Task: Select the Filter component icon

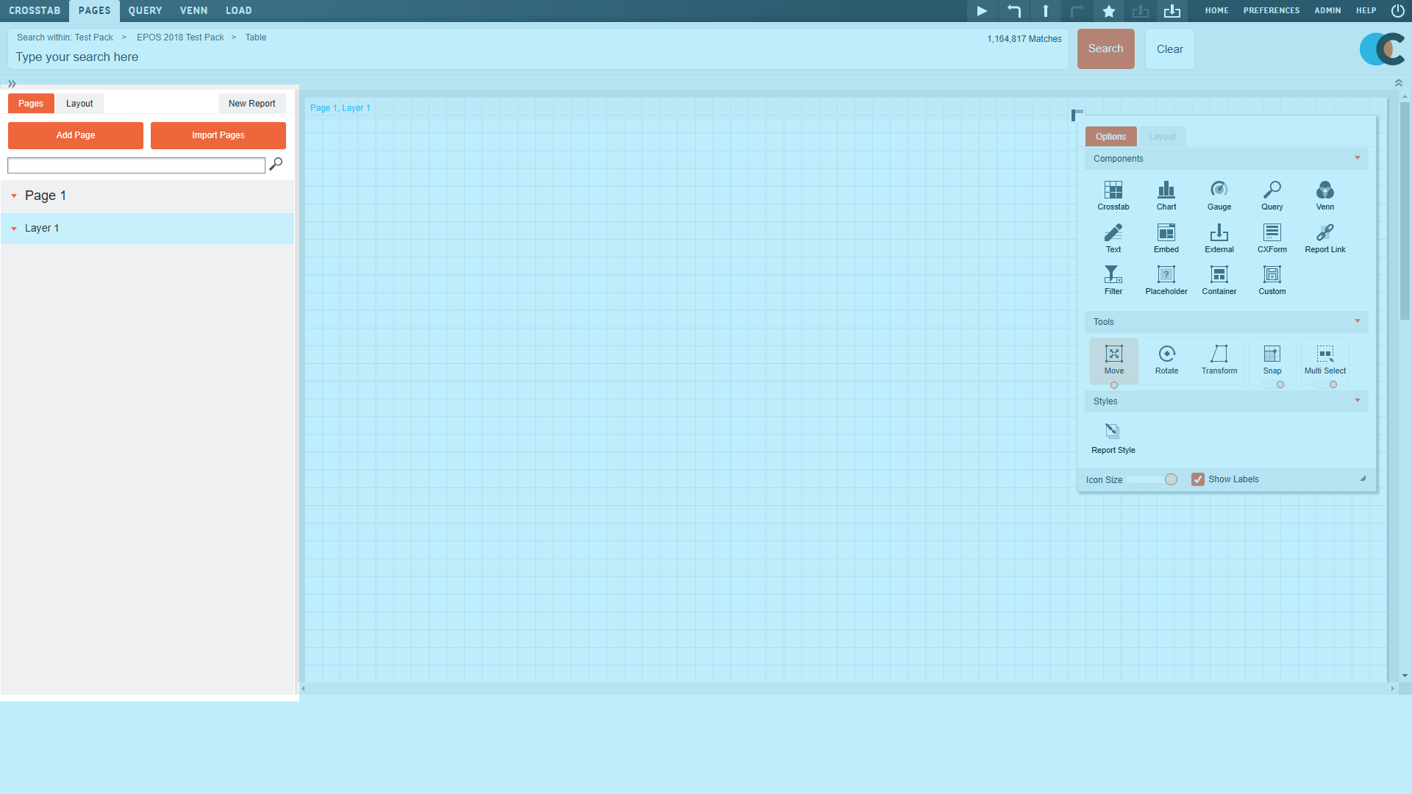Action: (x=1113, y=279)
